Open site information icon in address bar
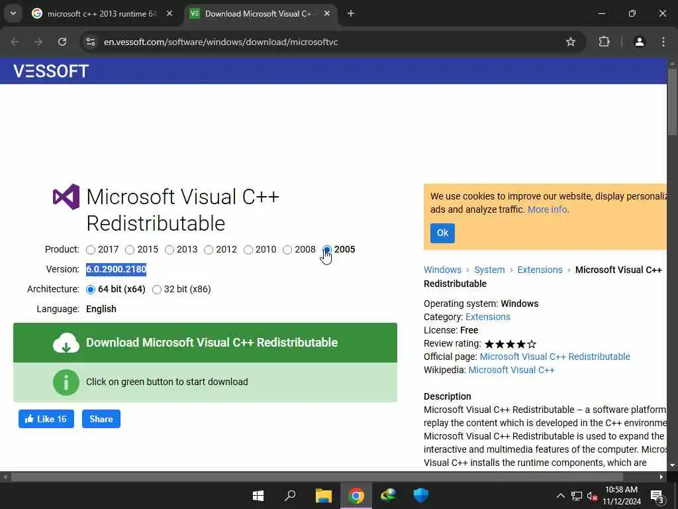 [90, 42]
